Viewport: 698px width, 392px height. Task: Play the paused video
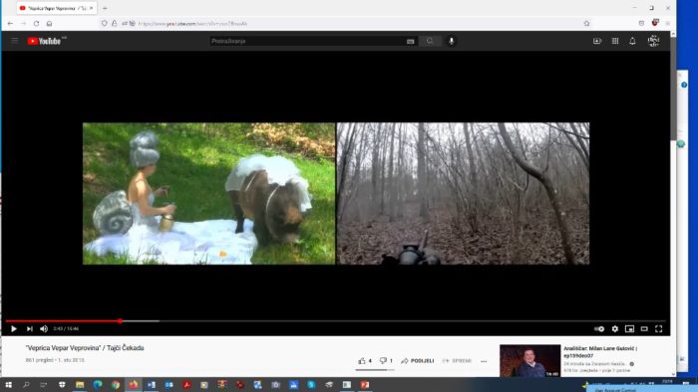14,328
